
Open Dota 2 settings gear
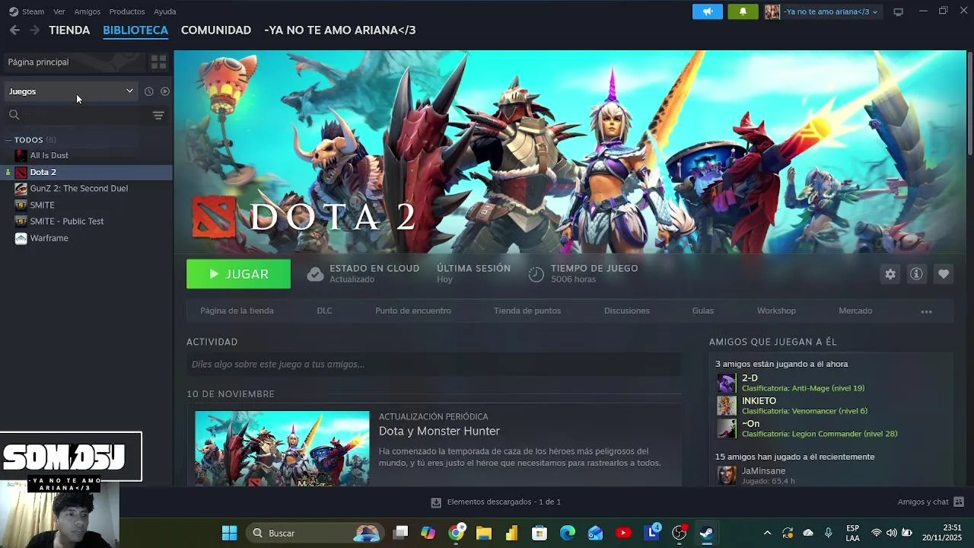(890, 274)
